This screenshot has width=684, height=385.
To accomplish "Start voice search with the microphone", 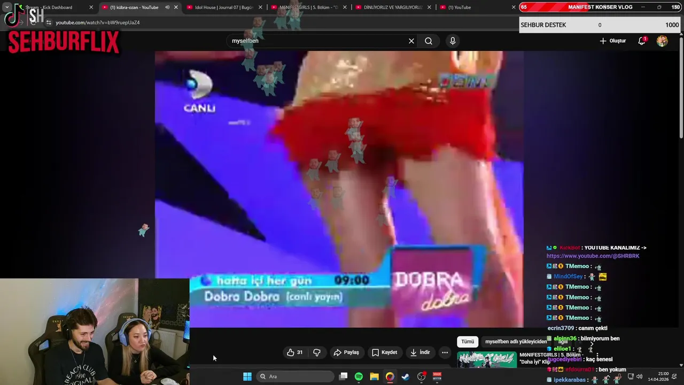I will tap(453, 41).
